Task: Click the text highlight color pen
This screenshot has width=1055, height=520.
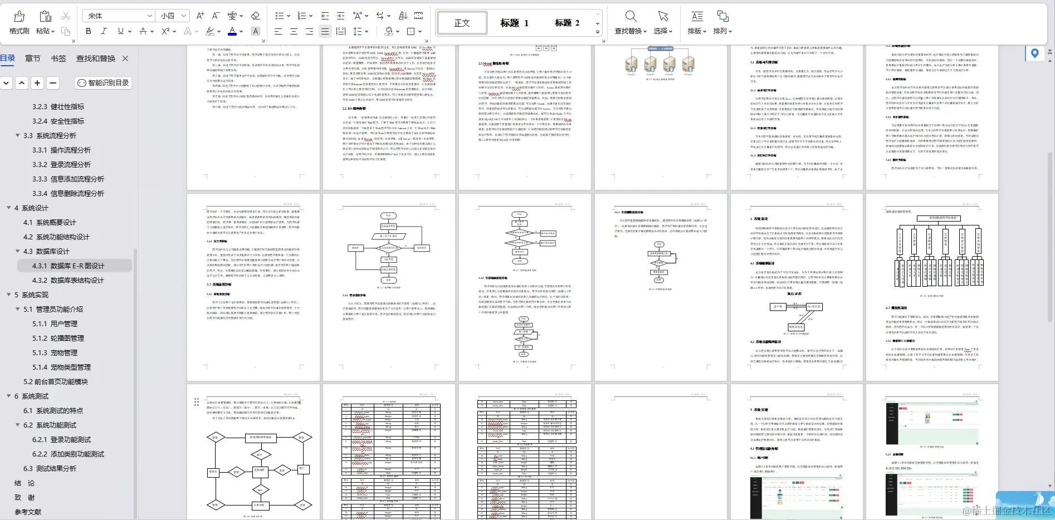Action: click(209, 31)
